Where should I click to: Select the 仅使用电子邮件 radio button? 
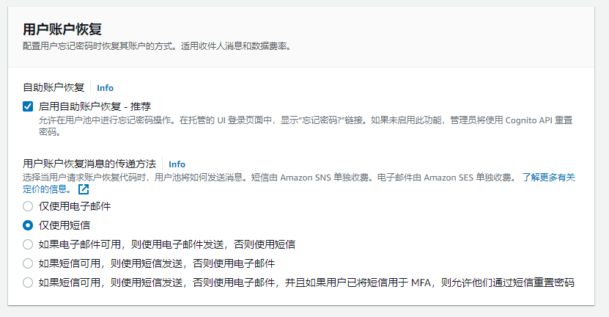point(28,206)
